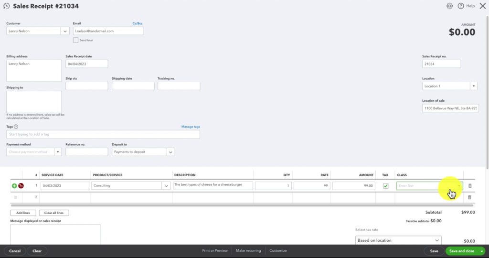Open the Manage tags link
The image size is (489, 258).
pos(191,127)
